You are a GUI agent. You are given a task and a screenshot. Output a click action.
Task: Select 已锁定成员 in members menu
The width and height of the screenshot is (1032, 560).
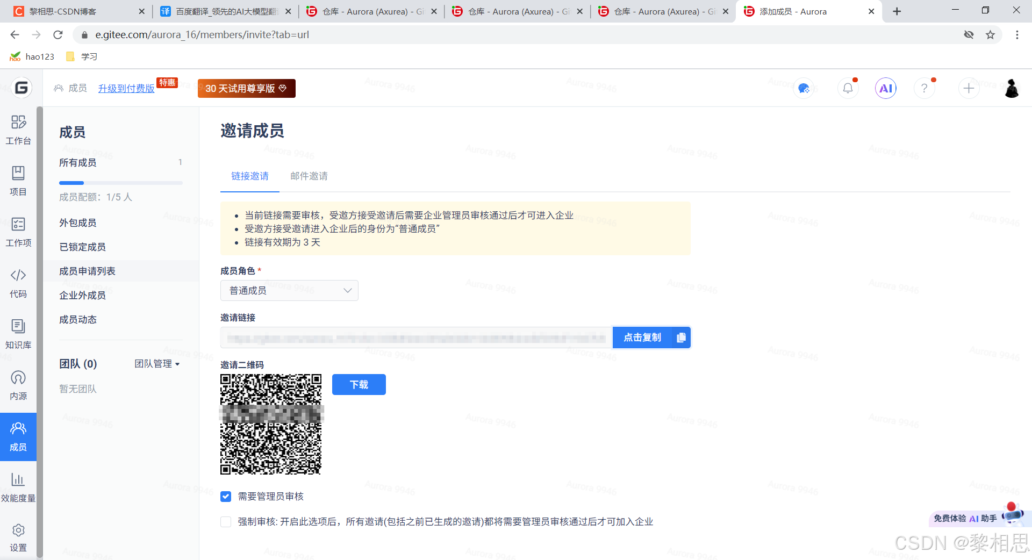(82, 247)
